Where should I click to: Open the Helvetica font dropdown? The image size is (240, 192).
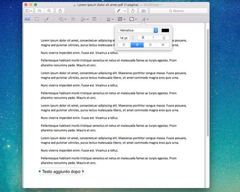click(x=138, y=30)
